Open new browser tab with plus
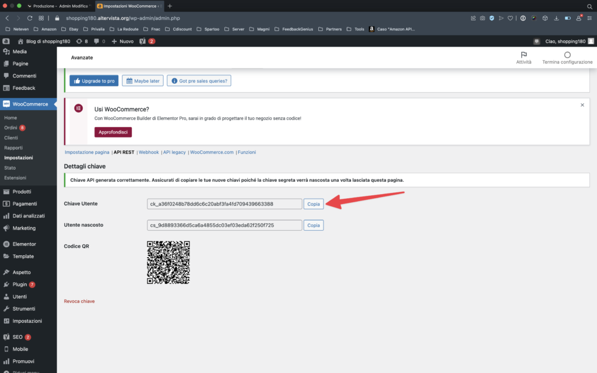This screenshot has width=597, height=373. (x=170, y=6)
